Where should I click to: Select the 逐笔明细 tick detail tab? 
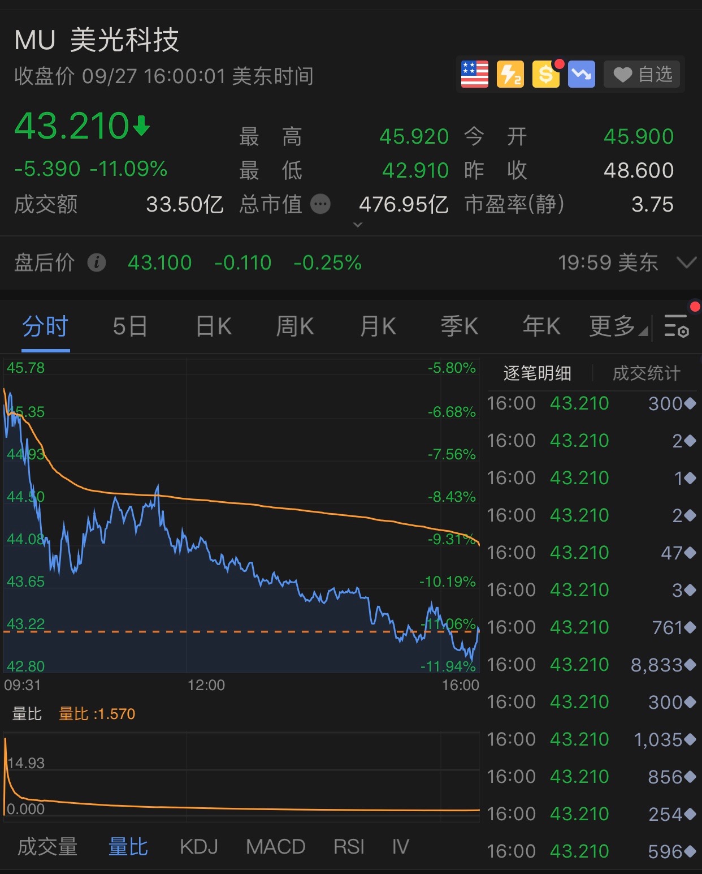click(537, 373)
